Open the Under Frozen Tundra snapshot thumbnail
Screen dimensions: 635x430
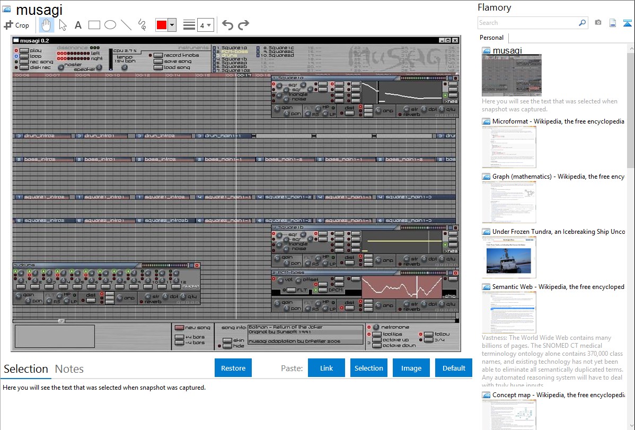tap(509, 257)
